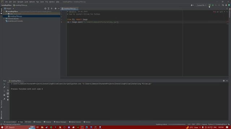Hide the Run tool window
Image resolution: width=231 pixels, height=129 pixels.
pos(227,81)
